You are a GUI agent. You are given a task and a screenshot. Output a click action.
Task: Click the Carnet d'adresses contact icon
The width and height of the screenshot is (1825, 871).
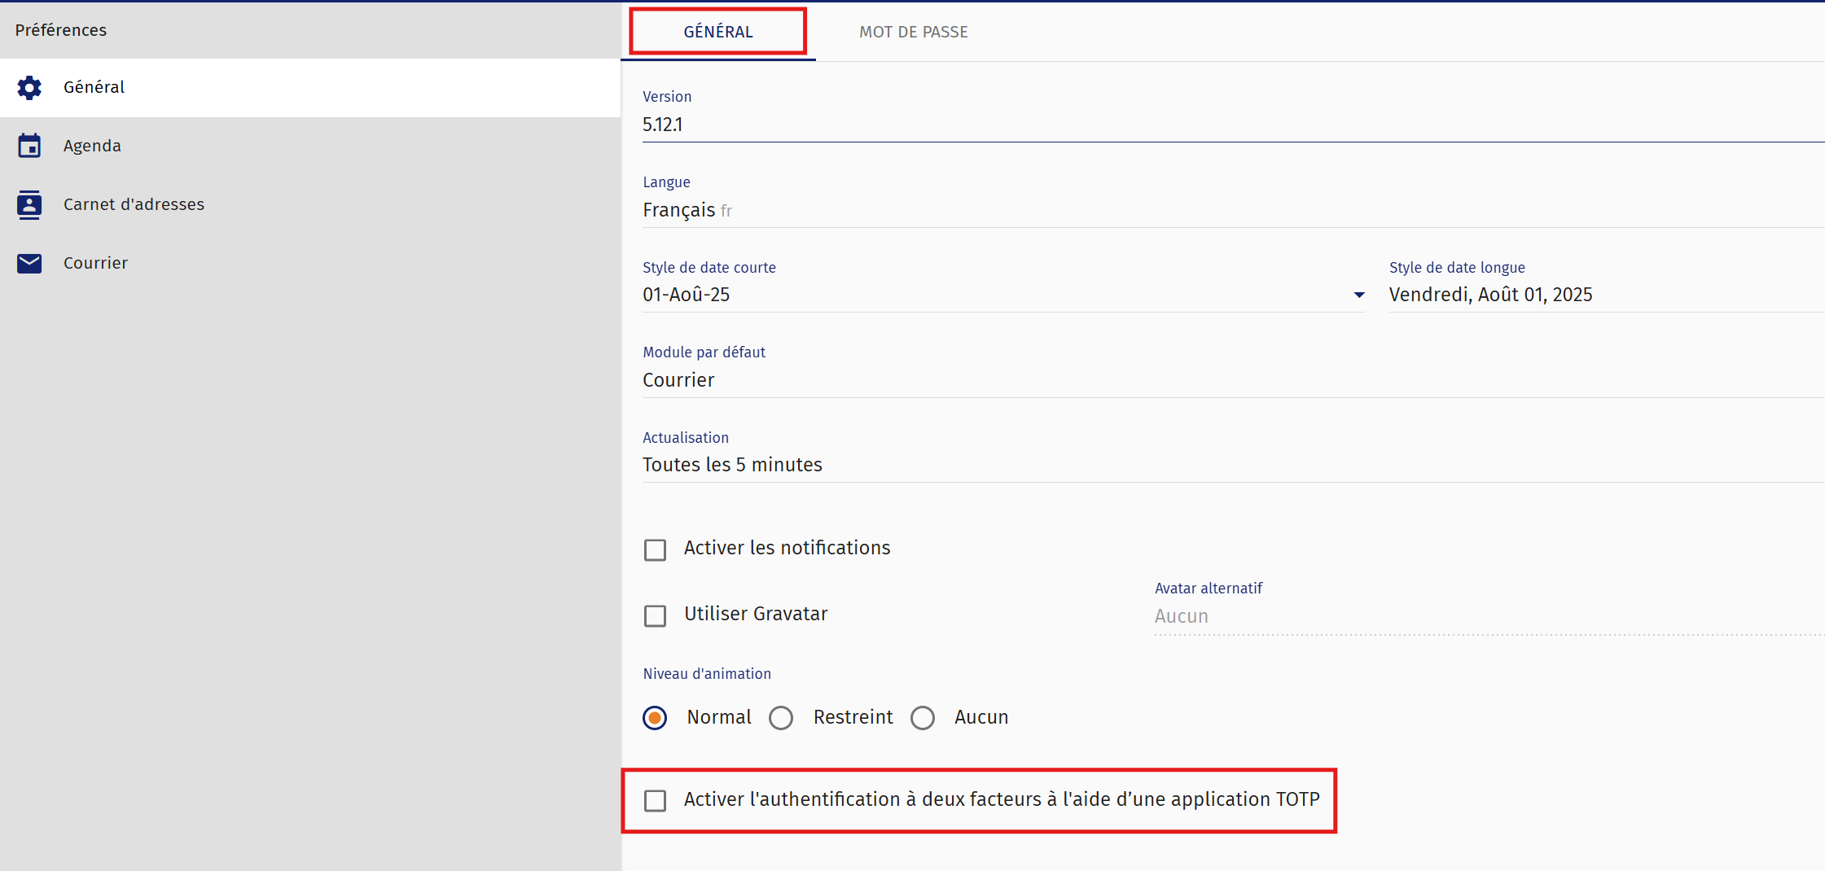pos(29,204)
